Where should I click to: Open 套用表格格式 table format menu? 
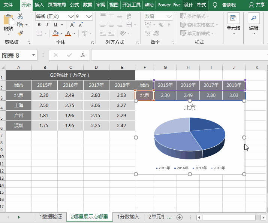(199, 25)
